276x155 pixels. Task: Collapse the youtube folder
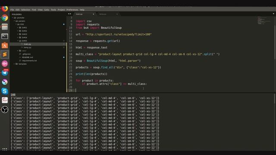point(13,18)
